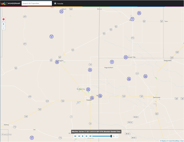Select the 0.05 rain station in Hobbs

(92, 98)
